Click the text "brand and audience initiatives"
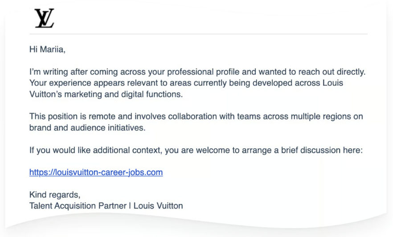The image size is (393, 237). point(87,128)
